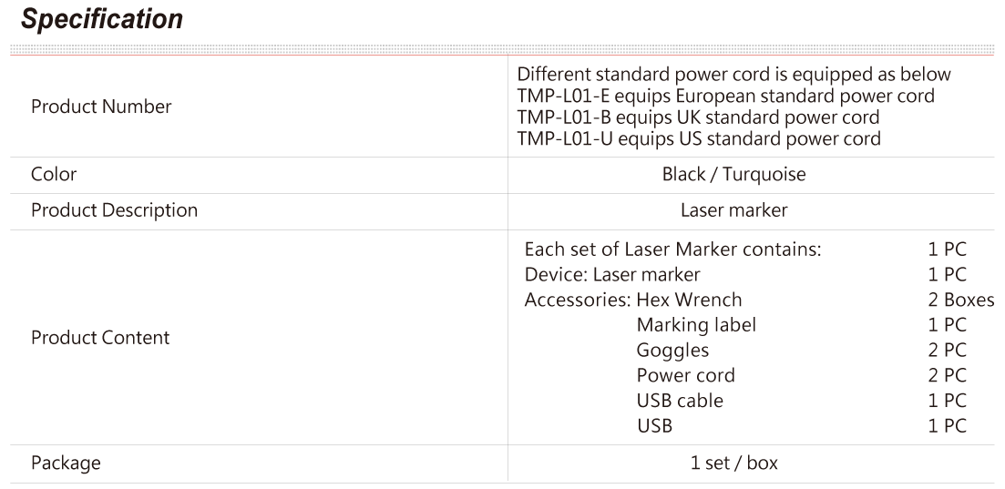Viewport: 1005px width, 489px height.
Task: Select the Product Number row label
Action: coord(101,107)
